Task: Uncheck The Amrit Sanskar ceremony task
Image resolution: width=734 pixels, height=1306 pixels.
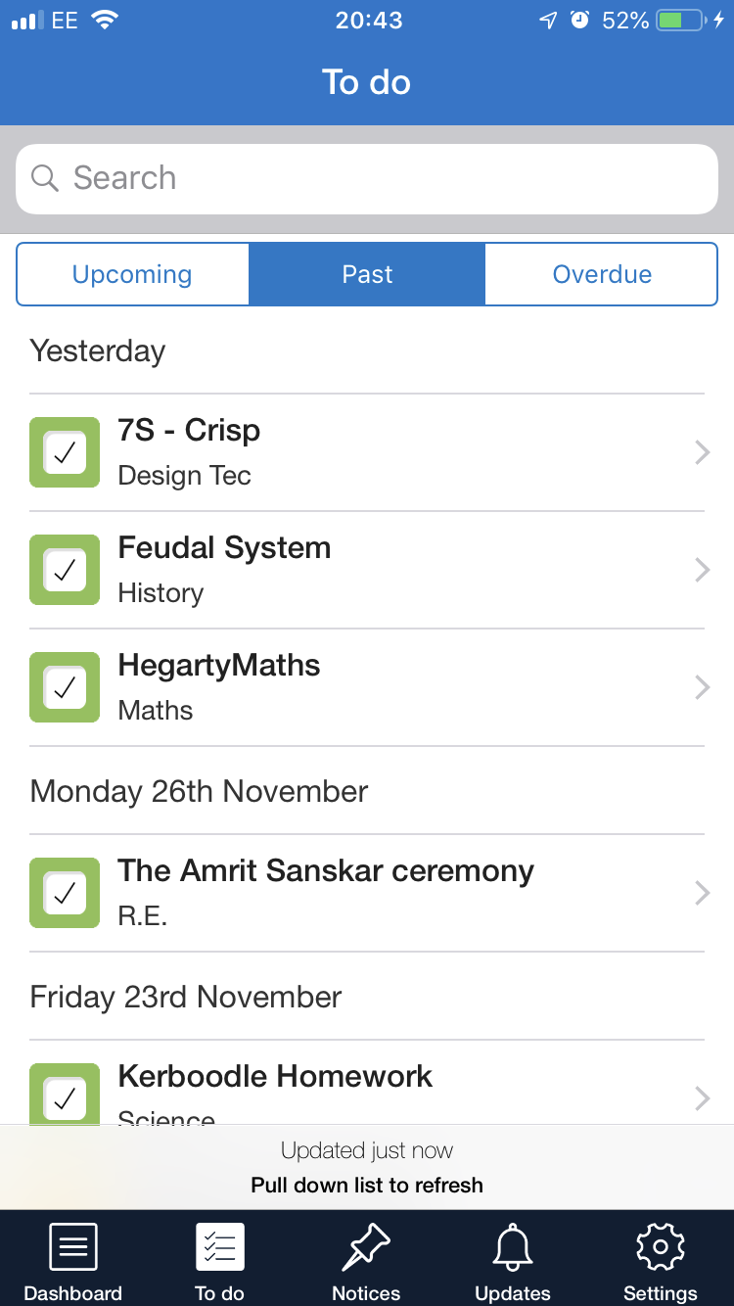Action: (65, 893)
